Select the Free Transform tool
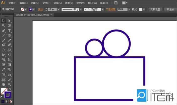 point(10,55)
